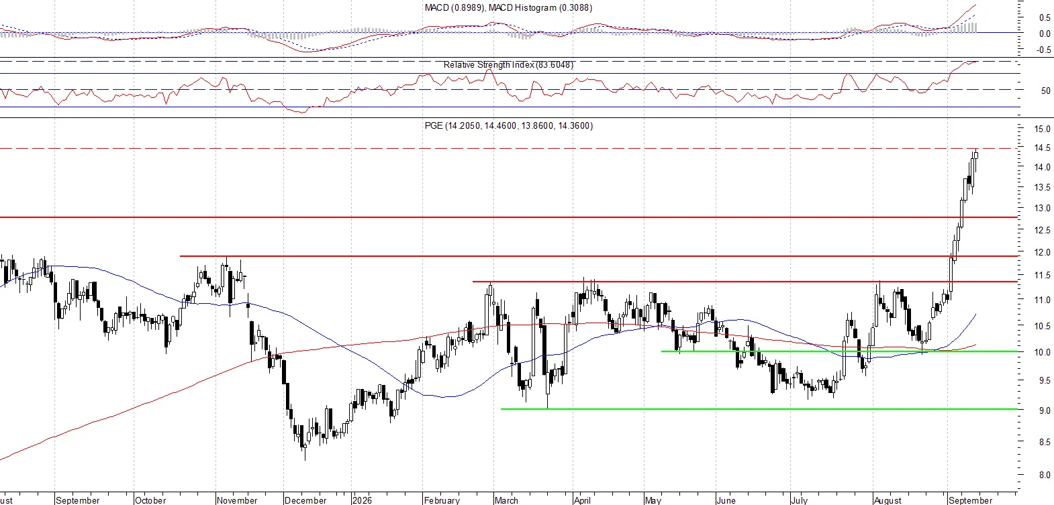Viewport: 1054px width, 505px height.
Task: Click the 10.5 price axis label
Action: click(1043, 326)
